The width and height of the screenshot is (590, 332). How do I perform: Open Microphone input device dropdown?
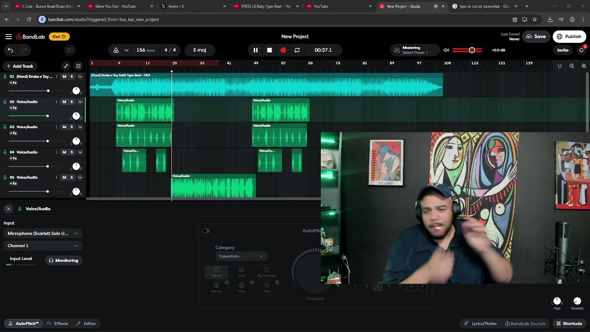[x=42, y=233]
